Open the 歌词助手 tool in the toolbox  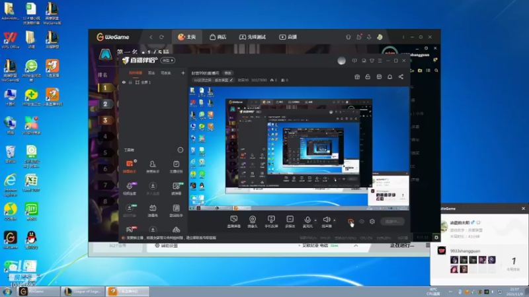point(176,211)
